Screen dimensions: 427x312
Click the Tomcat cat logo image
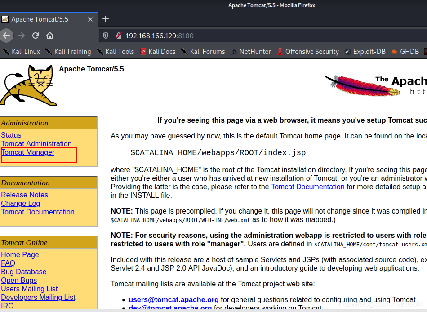point(29,85)
